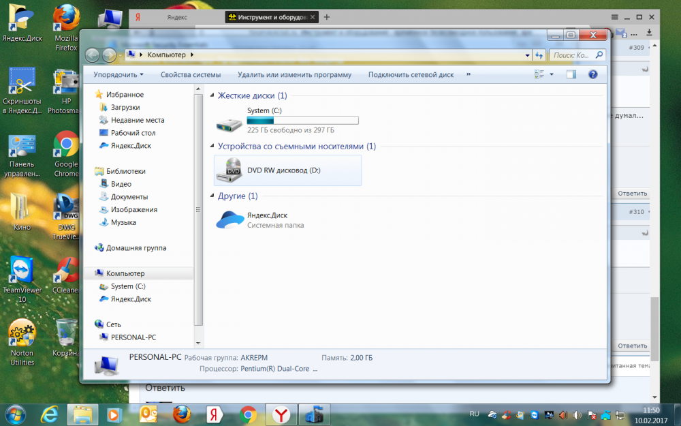Open the view options dropdown arrow
681x426 pixels.
pos(552,74)
